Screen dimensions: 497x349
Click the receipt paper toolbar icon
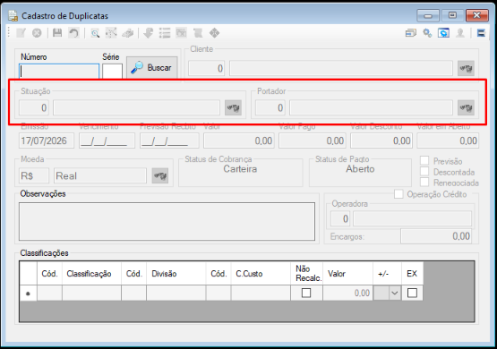tap(198, 33)
